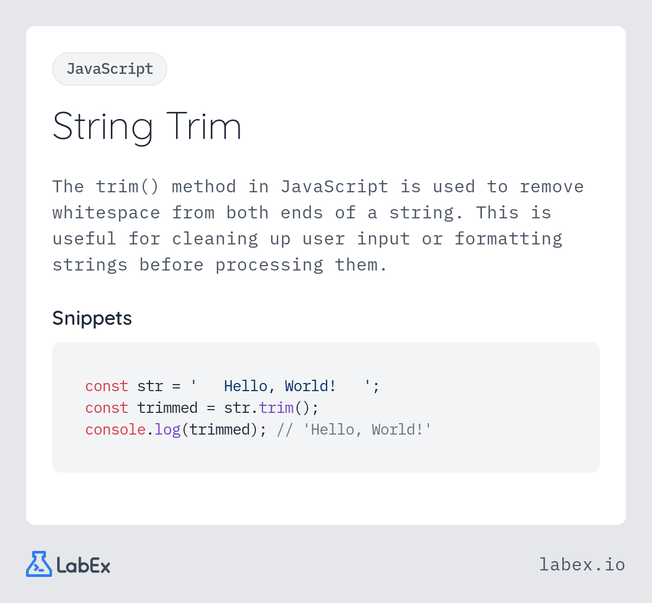Screen dimensions: 652x603
Task: Click the log method in code
Action: point(167,430)
